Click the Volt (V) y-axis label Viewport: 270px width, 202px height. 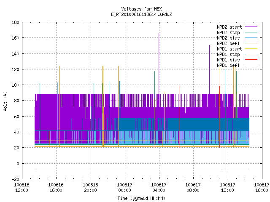pyautogui.click(x=5, y=101)
